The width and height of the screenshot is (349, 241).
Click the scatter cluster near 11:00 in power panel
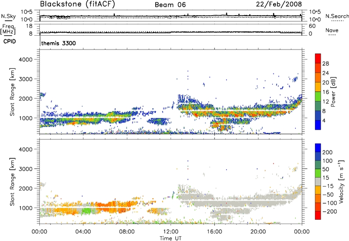159,121
